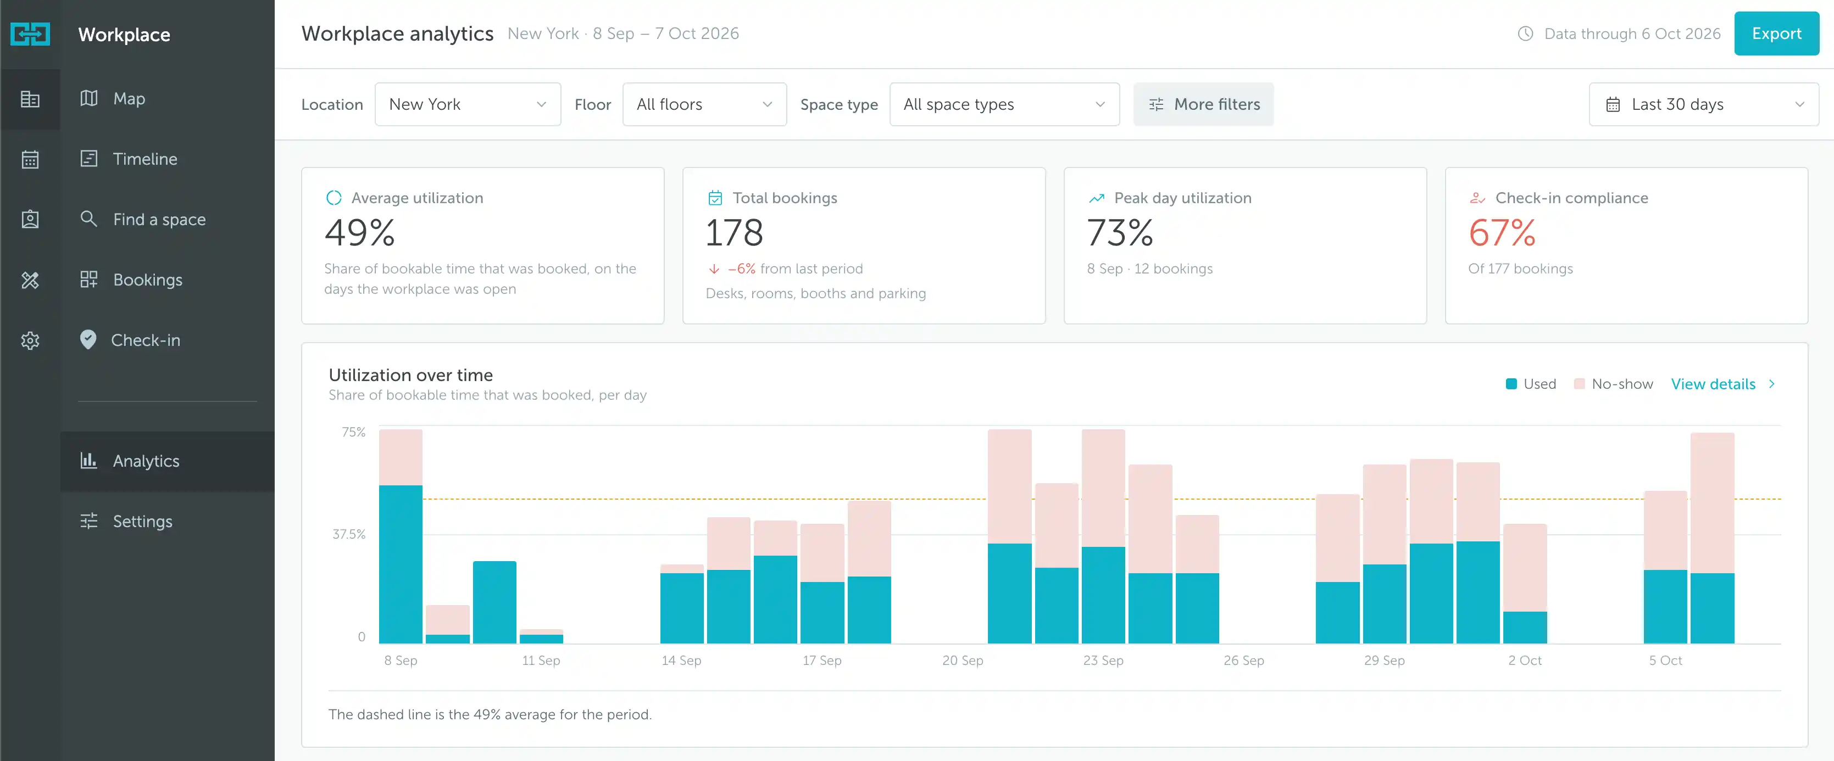The height and width of the screenshot is (761, 1834).
Task: Click the calendar icon in date range picker
Action: (1613, 104)
